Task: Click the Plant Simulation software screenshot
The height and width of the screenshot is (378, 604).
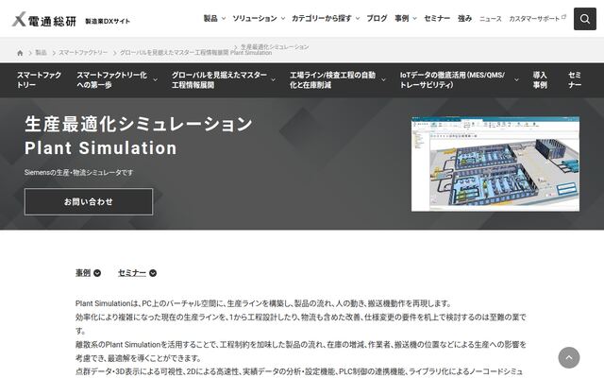Action: (x=495, y=163)
